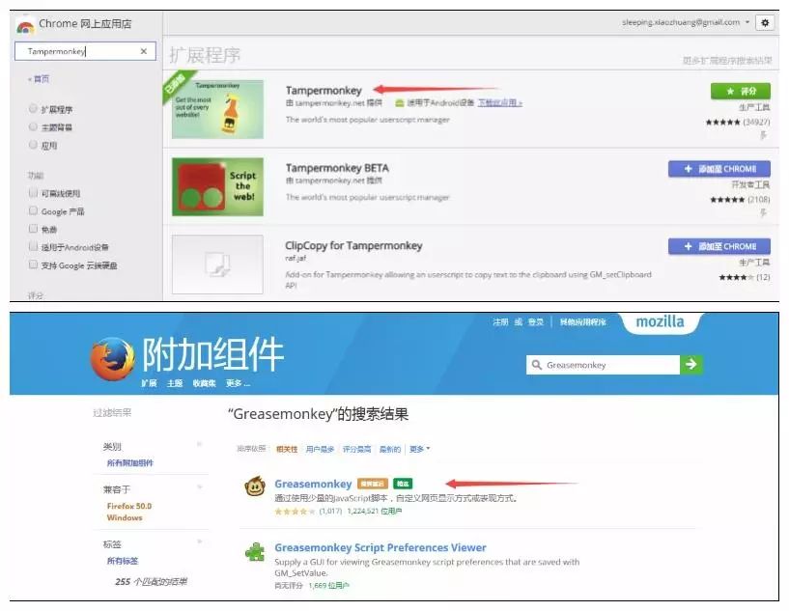Clear the Tampermonkey search box

(144, 51)
